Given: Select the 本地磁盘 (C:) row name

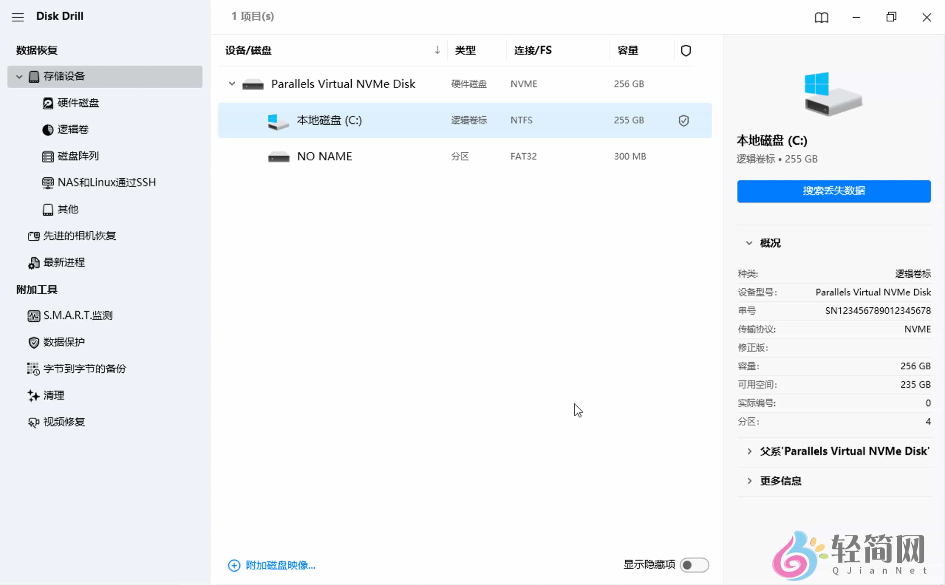Looking at the screenshot, I should tap(329, 120).
